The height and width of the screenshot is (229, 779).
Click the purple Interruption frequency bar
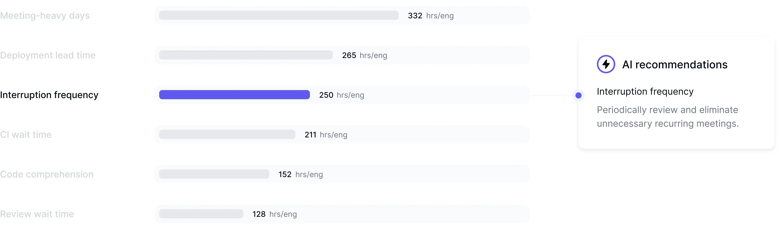pyautogui.click(x=234, y=95)
